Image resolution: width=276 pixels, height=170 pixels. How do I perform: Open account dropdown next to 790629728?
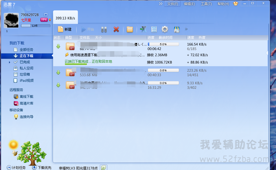click(x=46, y=15)
